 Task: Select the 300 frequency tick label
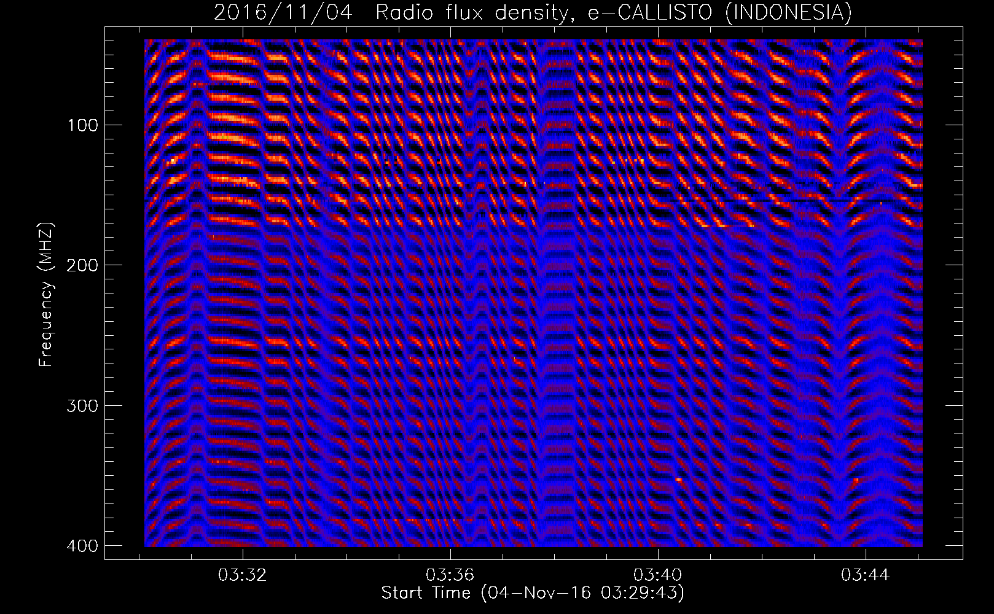pyautogui.click(x=82, y=405)
